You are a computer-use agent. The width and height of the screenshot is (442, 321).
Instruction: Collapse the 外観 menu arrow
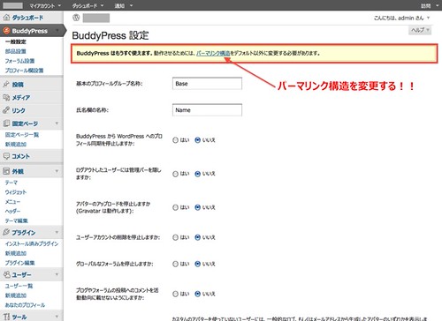[x=57, y=171]
